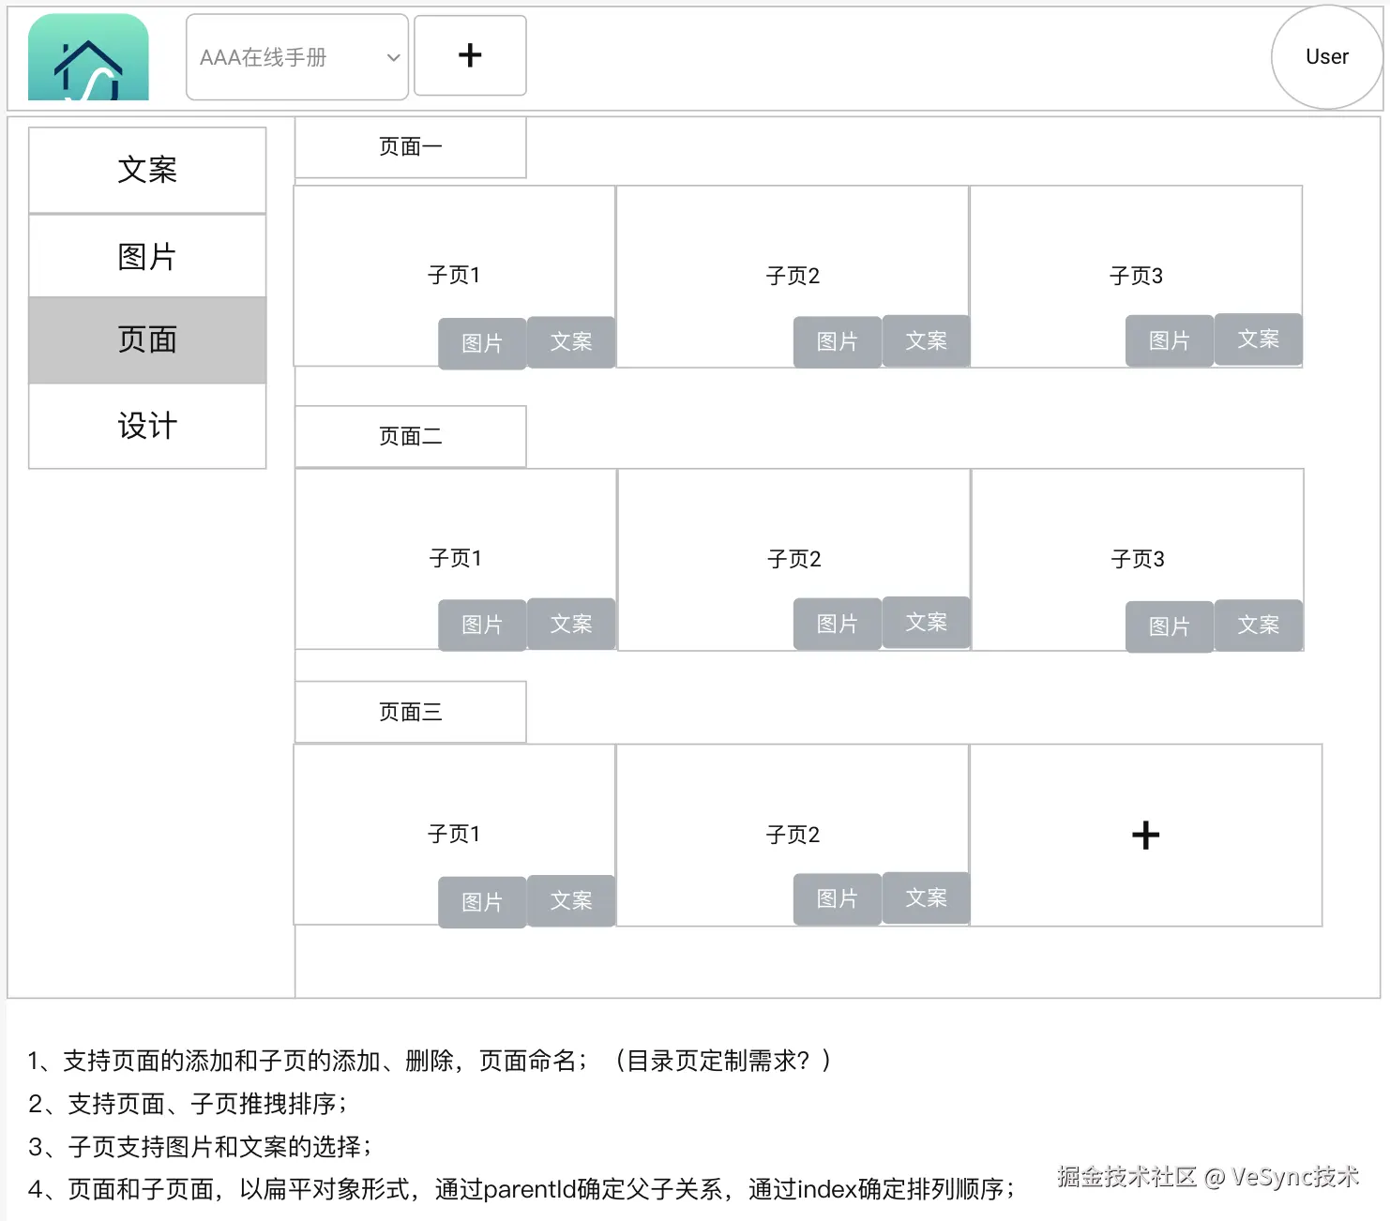The image size is (1390, 1221).
Task: Click the plus icon to add a subpage
Action: (1145, 834)
